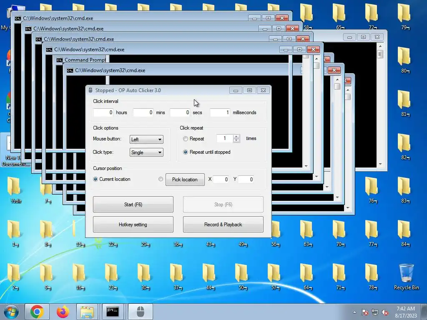Select folder 84 on desktop
The height and width of the screenshot is (320, 427).
[404, 233]
